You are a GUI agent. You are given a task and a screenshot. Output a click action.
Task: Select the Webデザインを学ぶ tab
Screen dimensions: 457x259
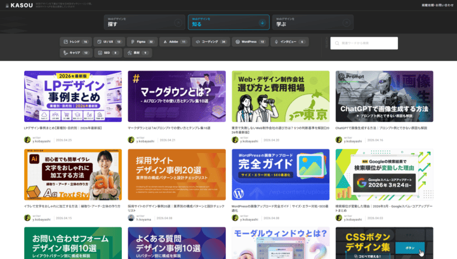(x=313, y=22)
